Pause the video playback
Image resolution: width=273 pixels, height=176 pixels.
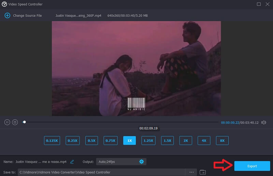[x=7, y=122]
